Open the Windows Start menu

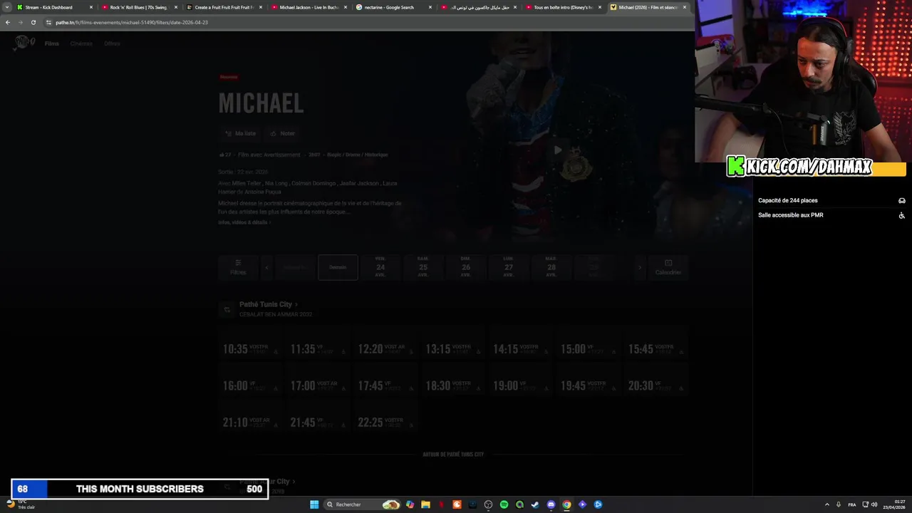click(x=314, y=504)
